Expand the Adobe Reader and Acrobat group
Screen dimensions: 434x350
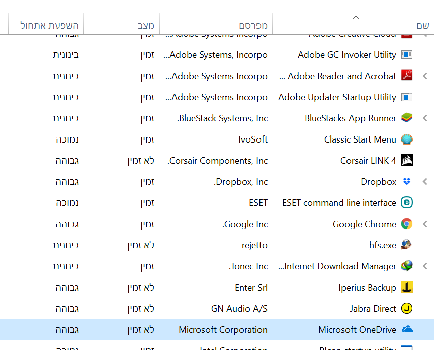[425, 76]
